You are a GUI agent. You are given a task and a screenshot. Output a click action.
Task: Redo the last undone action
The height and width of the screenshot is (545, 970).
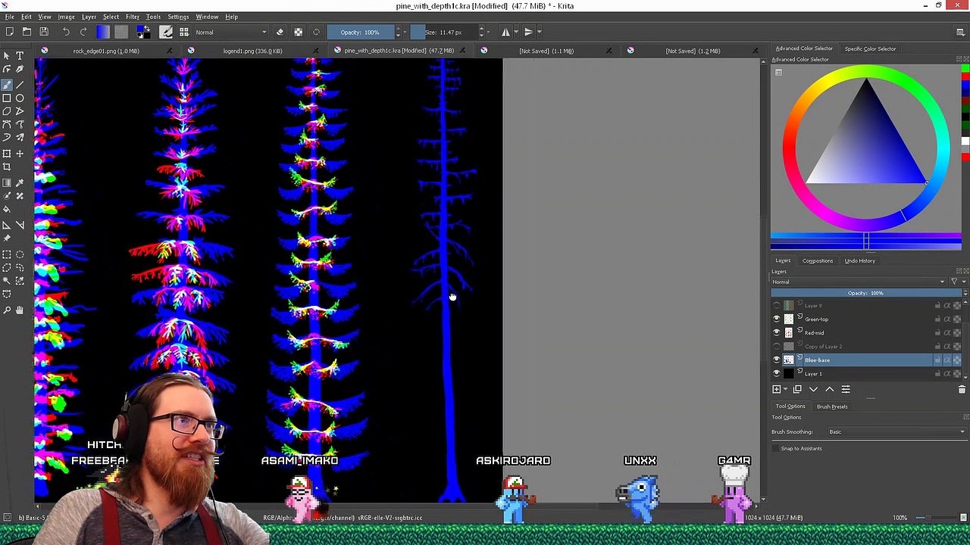point(83,32)
